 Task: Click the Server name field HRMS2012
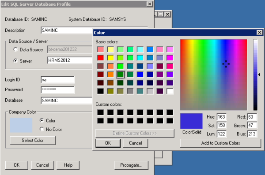tap(70, 60)
